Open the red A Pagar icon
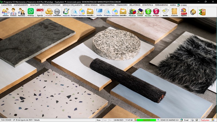The image size is (217, 122). click(x=156, y=12)
